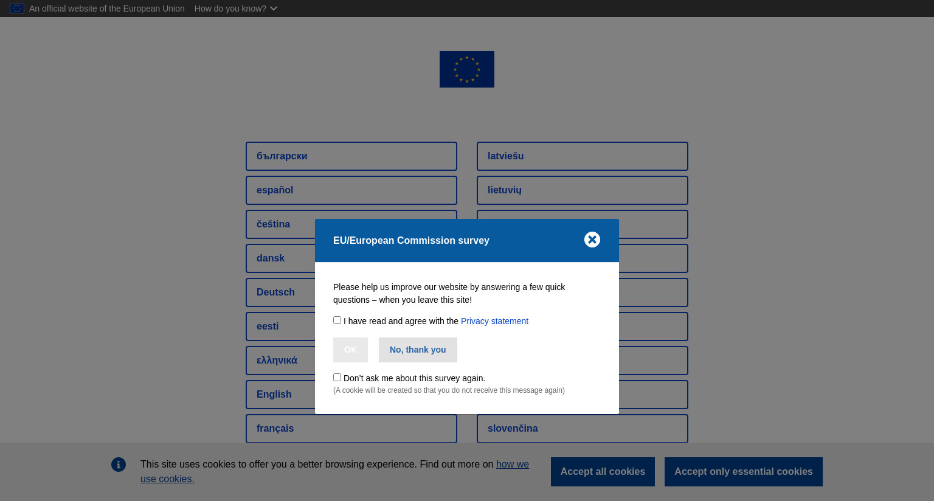Expand the 'How do you know?' dropdown
Image resolution: width=934 pixels, height=501 pixels.
tap(236, 9)
